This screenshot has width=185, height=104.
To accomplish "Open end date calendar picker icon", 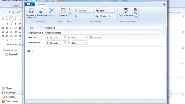I will point(65,43).
